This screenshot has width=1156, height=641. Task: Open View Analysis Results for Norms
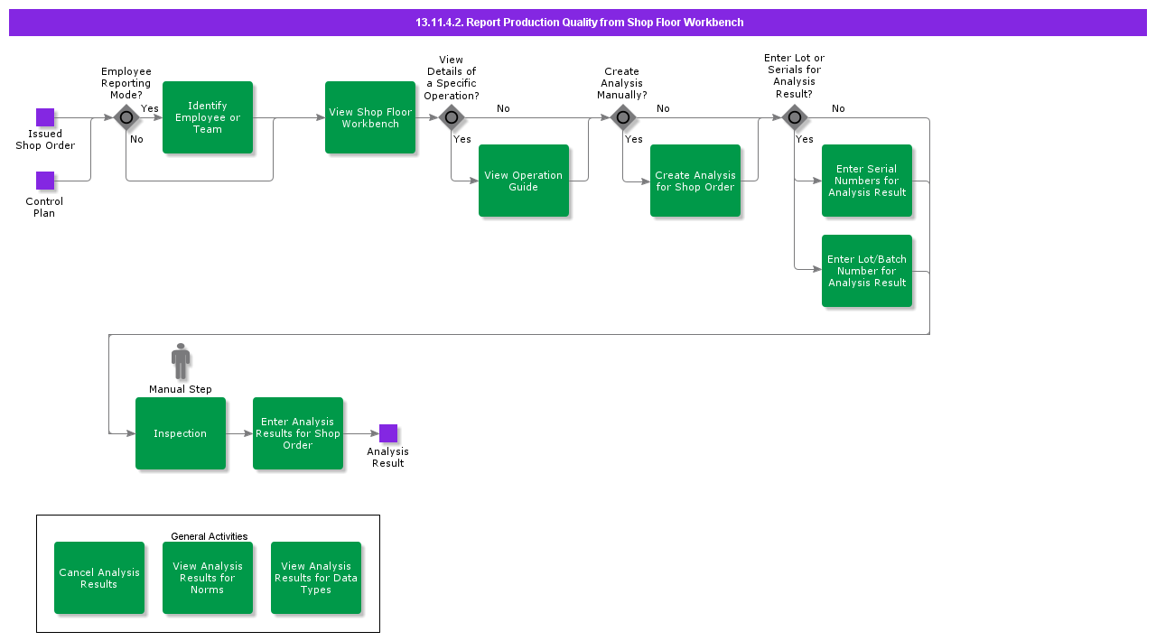(x=208, y=578)
